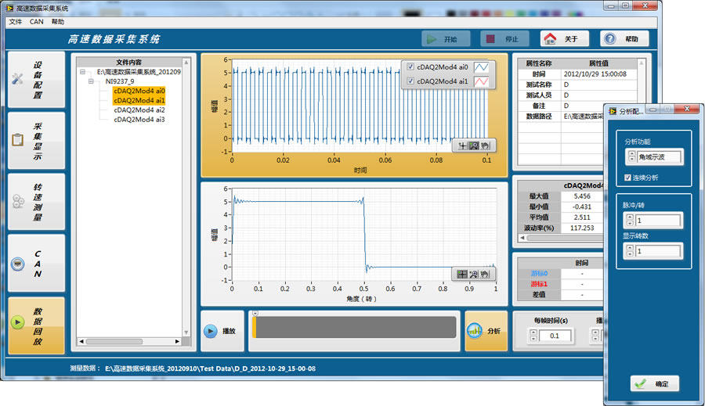
Task: Collapse the root E:\ file tree node
Action: (82, 71)
